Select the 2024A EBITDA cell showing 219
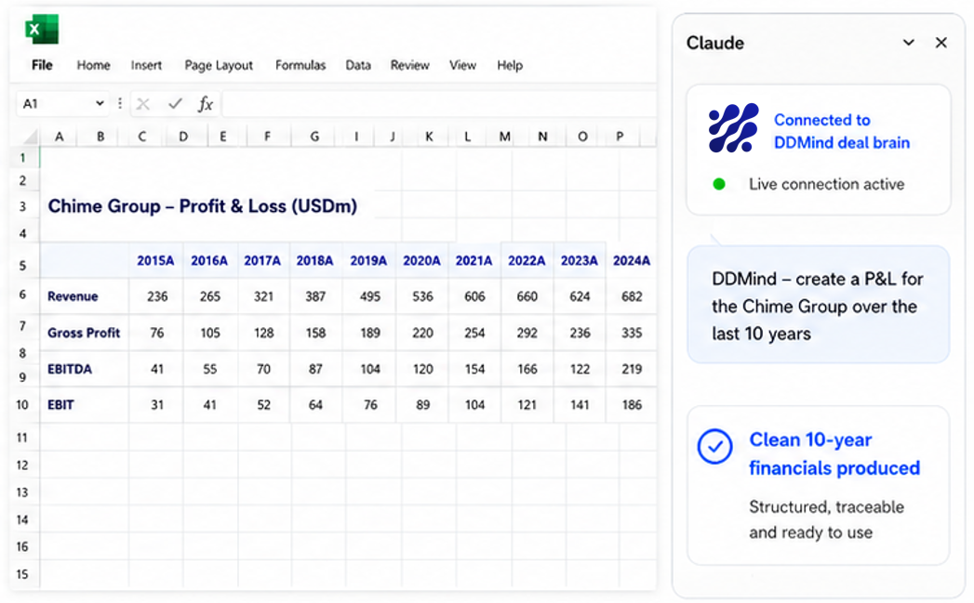Image resolution: width=974 pixels, height=603 pixels. [x=632, y=369]
